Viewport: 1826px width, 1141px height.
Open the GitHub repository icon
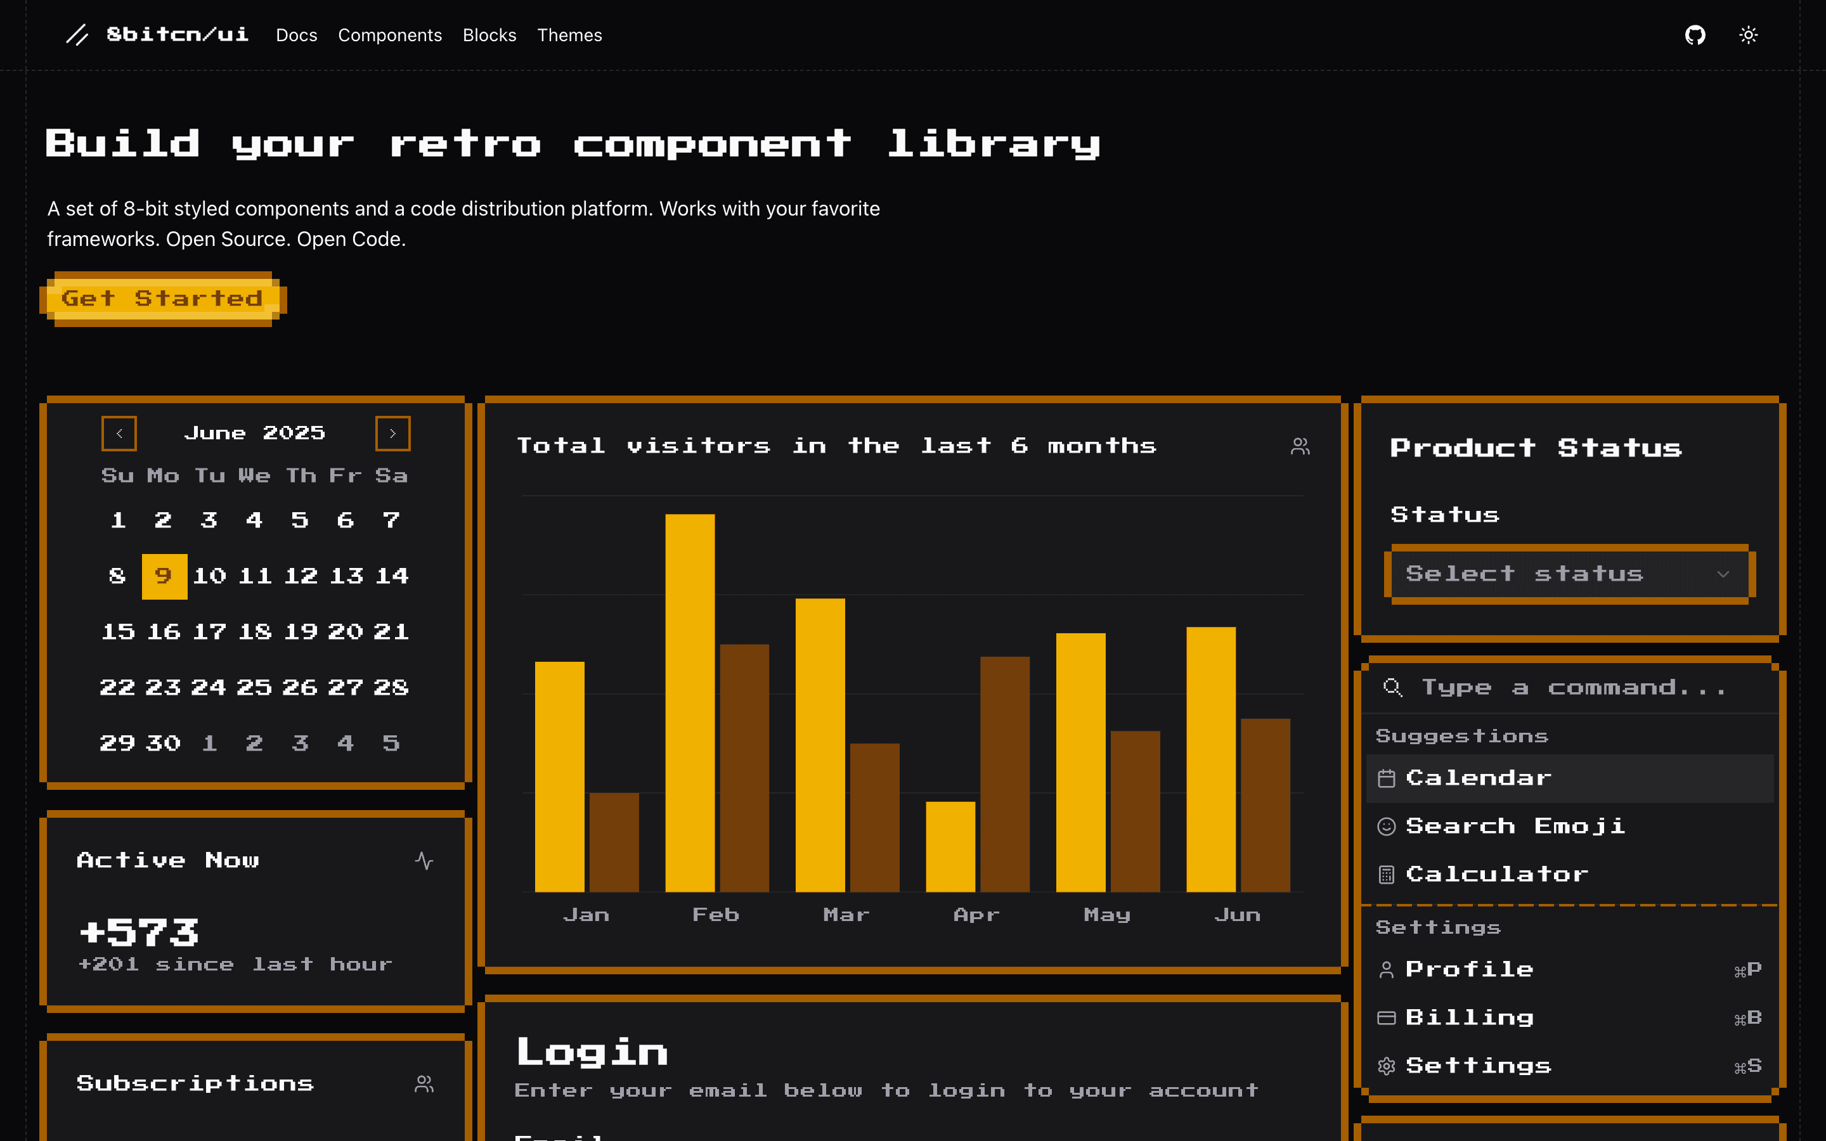pos(1695,35)
